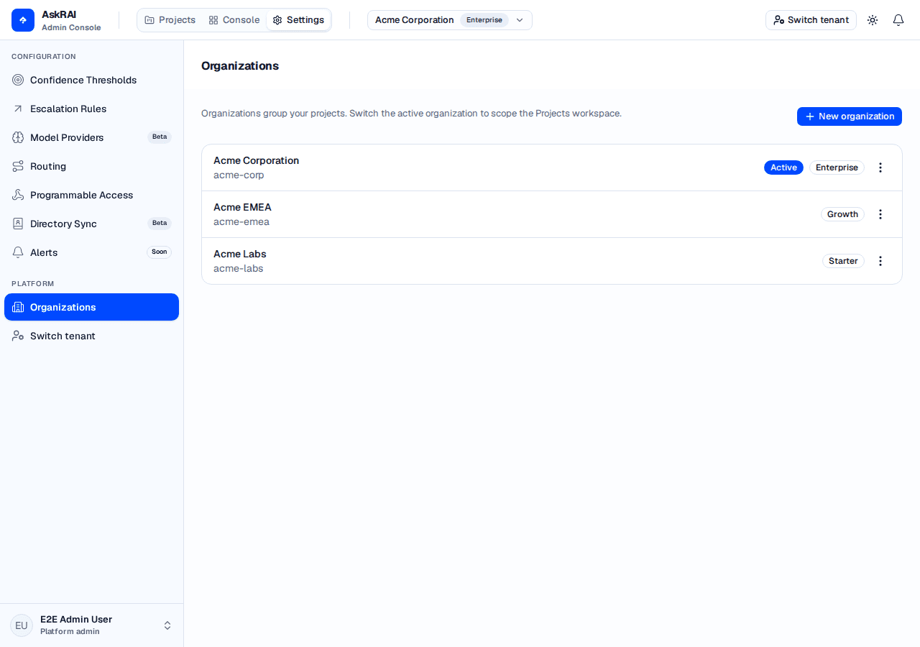Screen dimensions: 920x647
Task: Click the Directory Sync contact icon
Action: click(x=18, y=224)
